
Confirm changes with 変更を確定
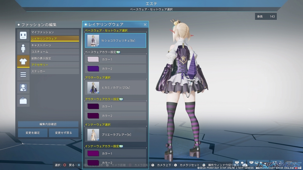(33, 133)
